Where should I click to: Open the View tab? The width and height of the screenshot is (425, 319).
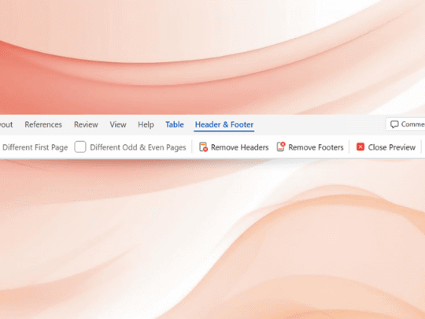pos(118,124)
